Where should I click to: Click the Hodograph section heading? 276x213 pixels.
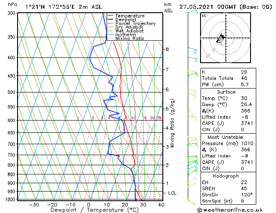(x=226, y=176)
